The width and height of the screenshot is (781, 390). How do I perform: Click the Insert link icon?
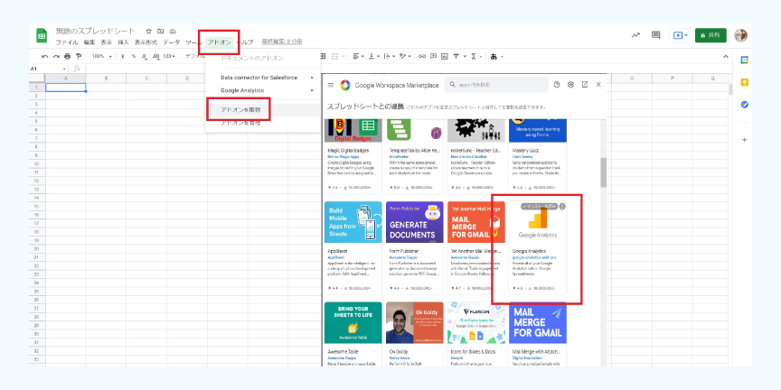pos(422,56)
